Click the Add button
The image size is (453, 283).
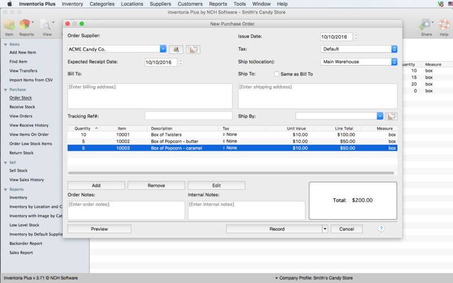[96, 186]
